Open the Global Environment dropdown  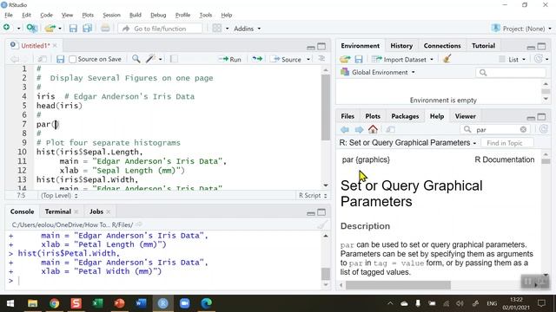(x=378, y=72)
